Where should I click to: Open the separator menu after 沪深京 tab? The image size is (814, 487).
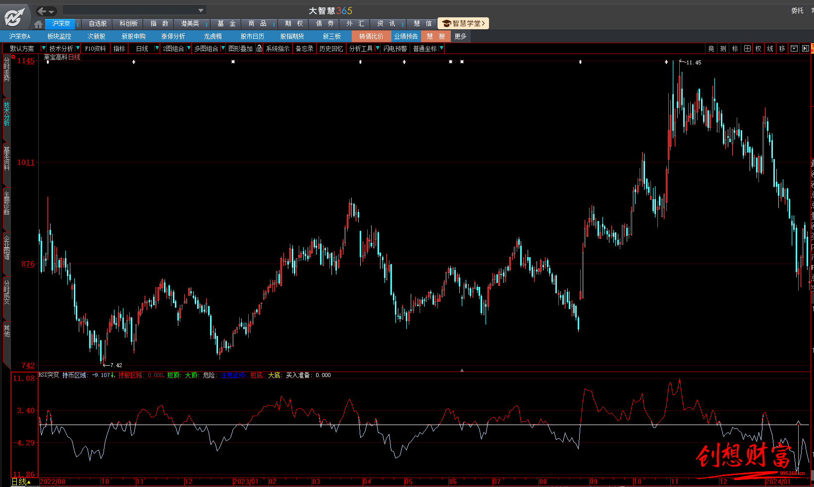coord(78,24)
